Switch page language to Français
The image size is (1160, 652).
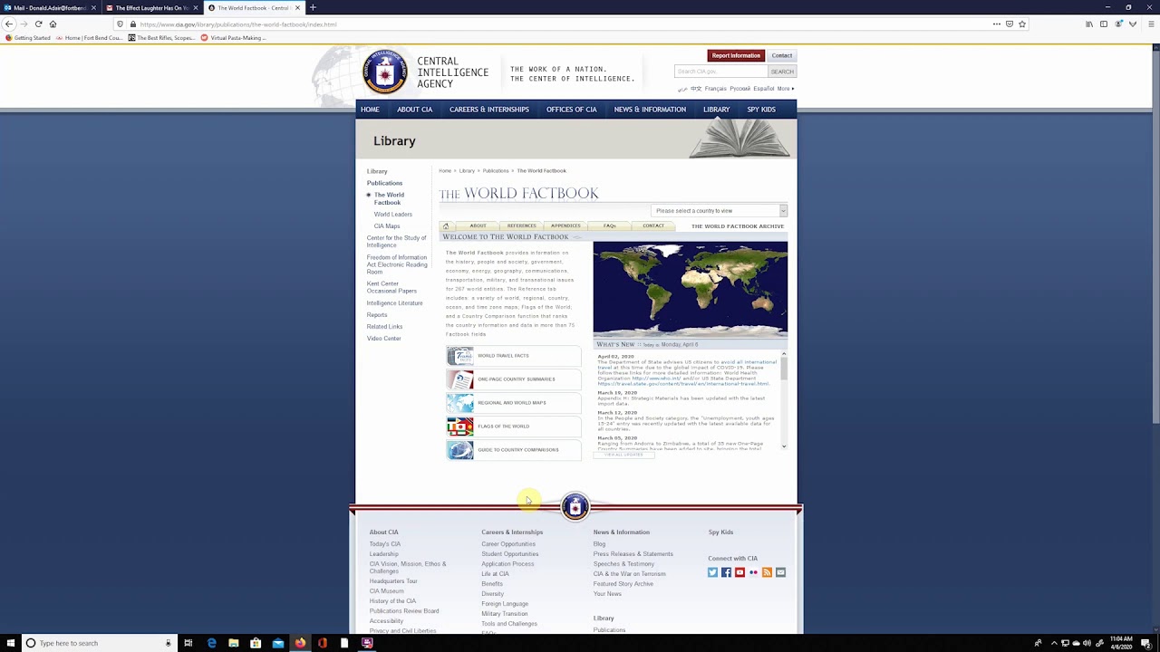point(715,89)
